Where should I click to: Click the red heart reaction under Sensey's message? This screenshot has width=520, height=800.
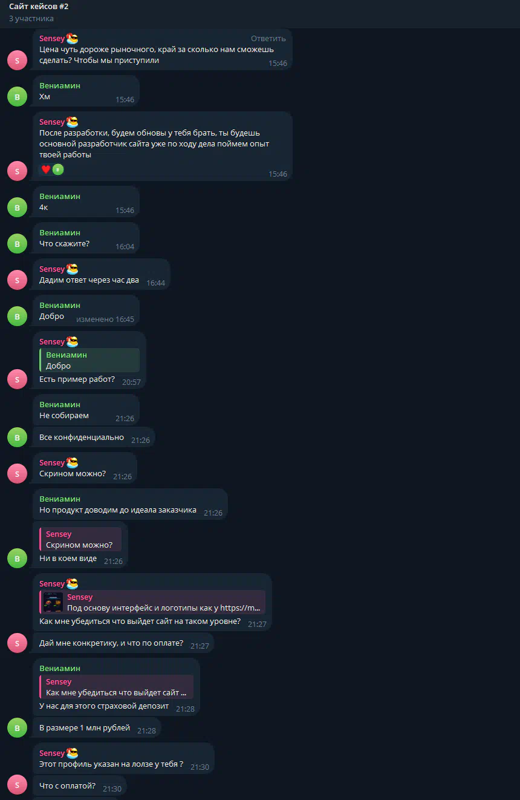tap(45, 169)
